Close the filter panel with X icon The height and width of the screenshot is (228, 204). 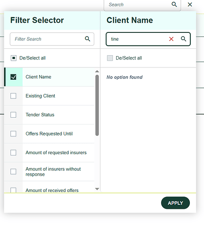190,5
